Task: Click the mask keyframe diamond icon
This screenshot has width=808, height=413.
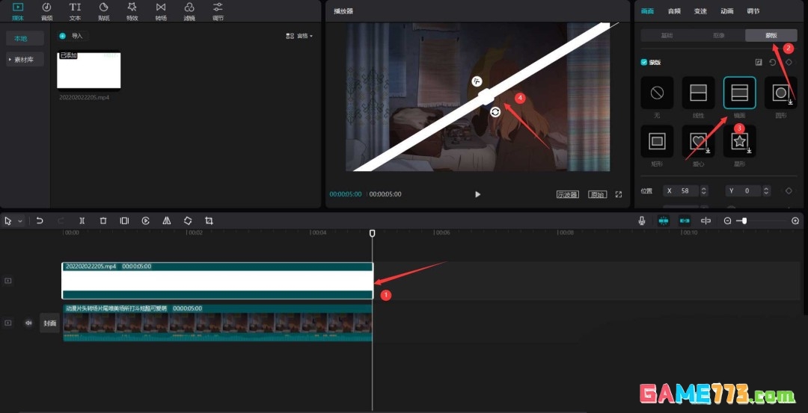Action: (789, 62)
